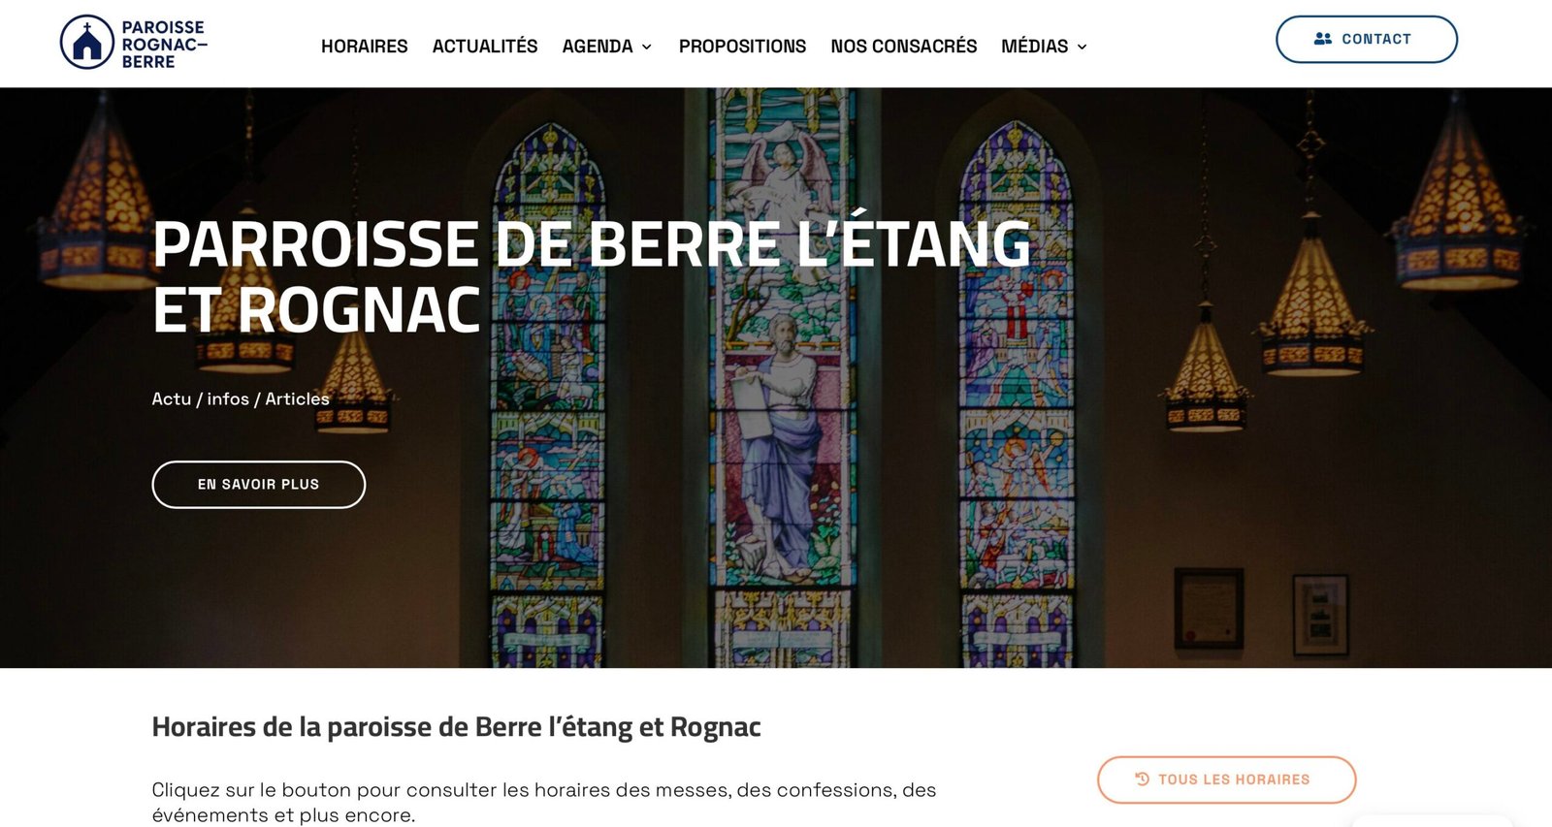Screen dimensions: 1552x827
Task: Expand the Agenda dropdown chevron
Action: point(646,47)
